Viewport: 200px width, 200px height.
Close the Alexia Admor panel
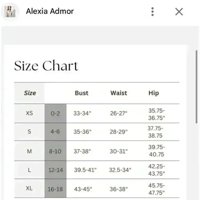pyautogui.click(x=179, y=12)
